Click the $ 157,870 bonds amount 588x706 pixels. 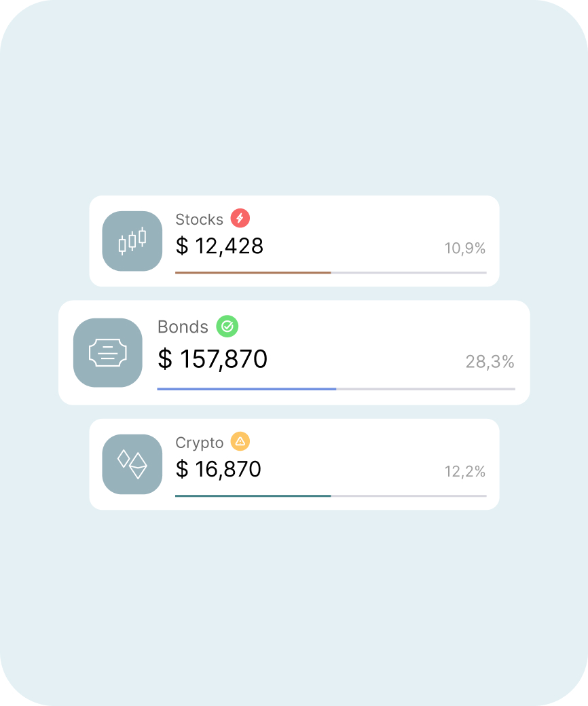[x=213, y=359]
